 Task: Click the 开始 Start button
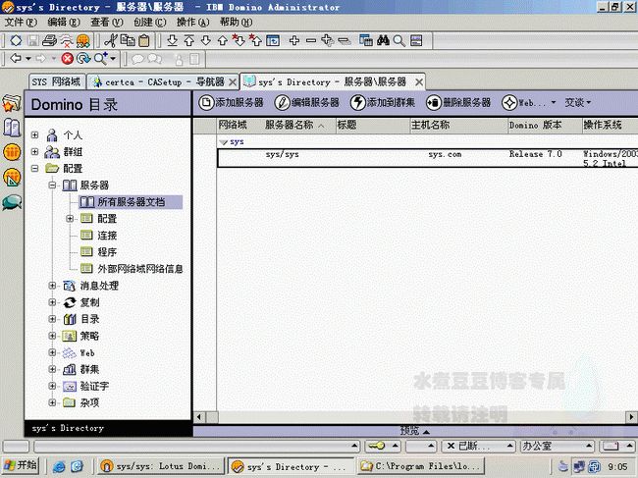click(x=21, y=465)
